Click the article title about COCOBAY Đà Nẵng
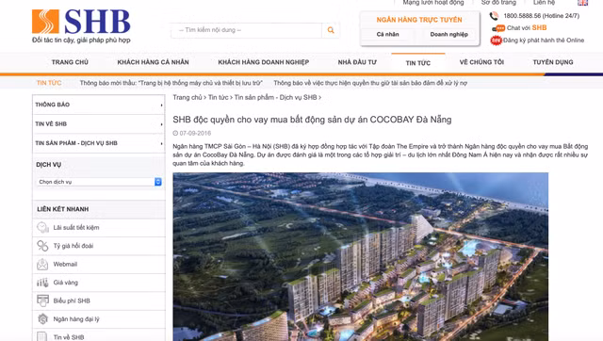This screenshot has width=603, height=341. [x=312, y=120]
